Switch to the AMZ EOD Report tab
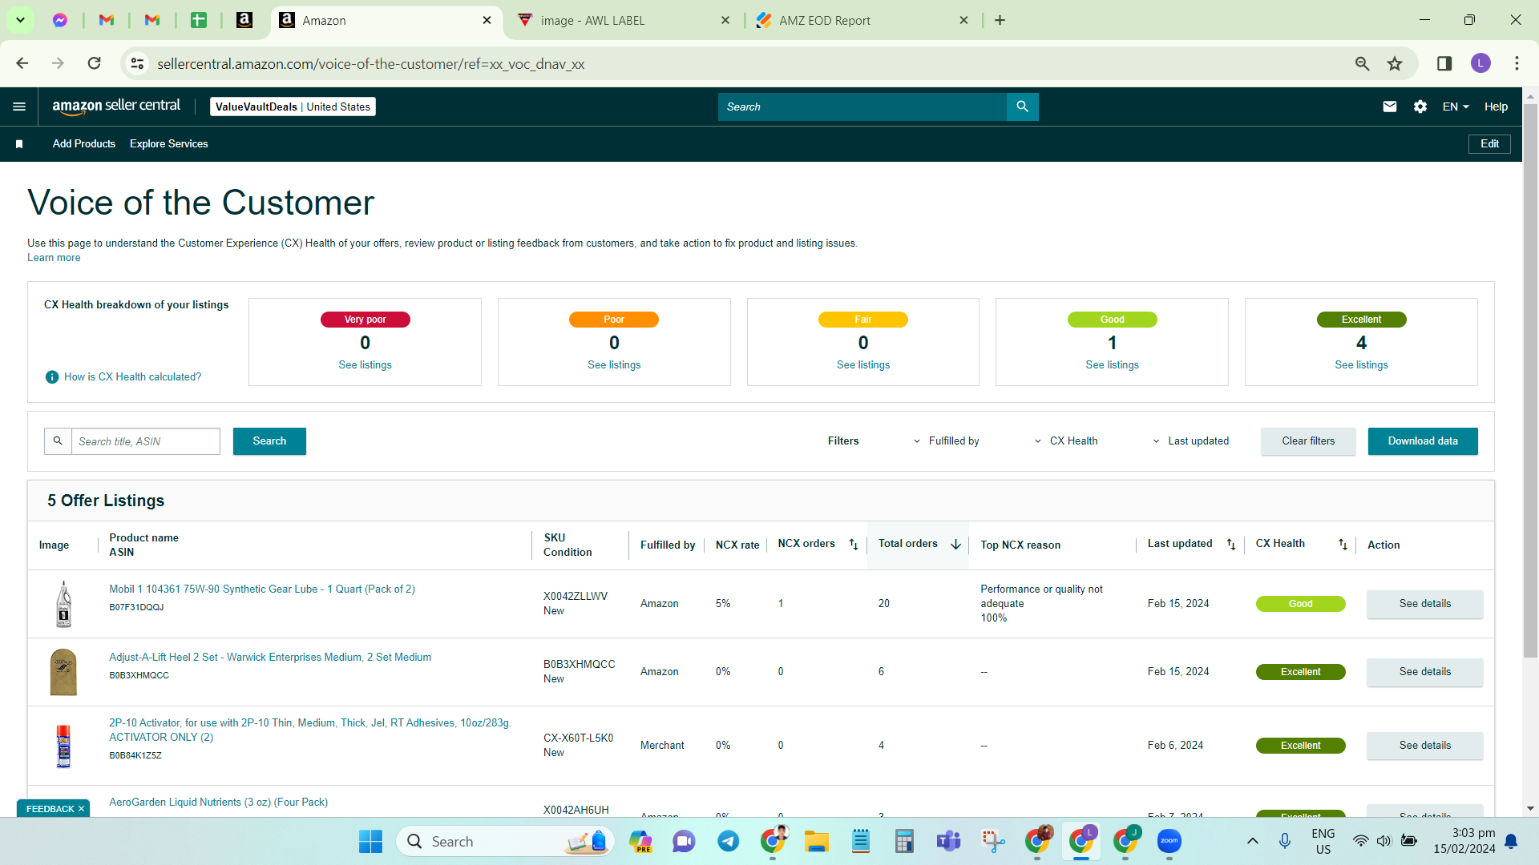The image size is (1539, 865). click(862, 20)
